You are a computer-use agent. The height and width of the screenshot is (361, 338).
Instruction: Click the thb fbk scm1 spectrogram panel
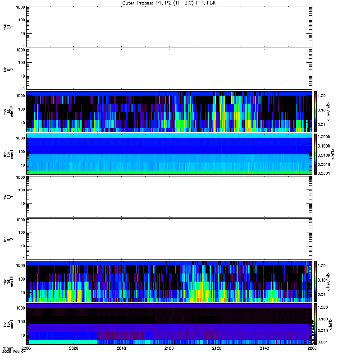tap(169, 154)
